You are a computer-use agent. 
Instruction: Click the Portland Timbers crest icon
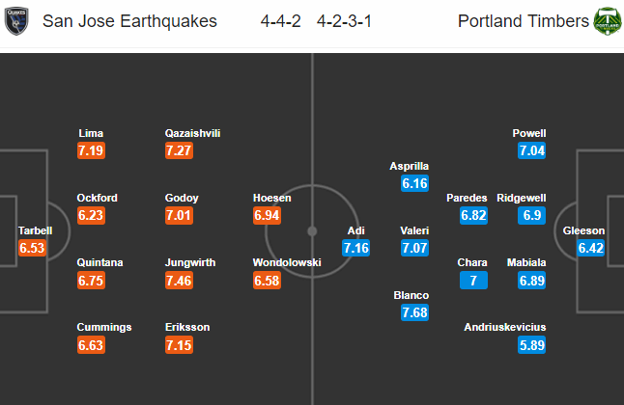pos(606,21)
